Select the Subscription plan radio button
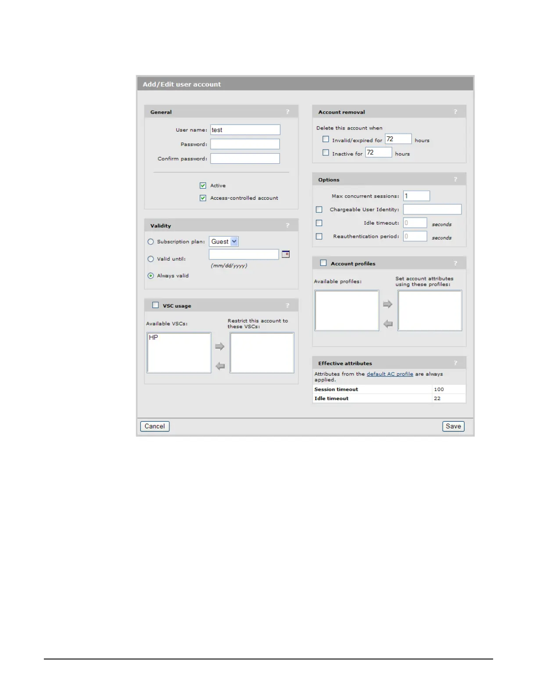Viewport: 537px width, 695px height. [150, 242]
